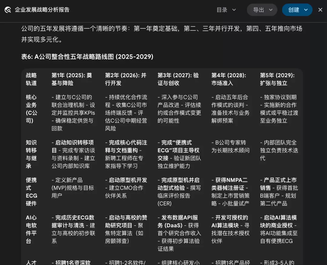Click the intro paragraph 公司的五年发展将遵循
Image resolution: width=327 pixels, height=265 pixels.
(162, 34)
